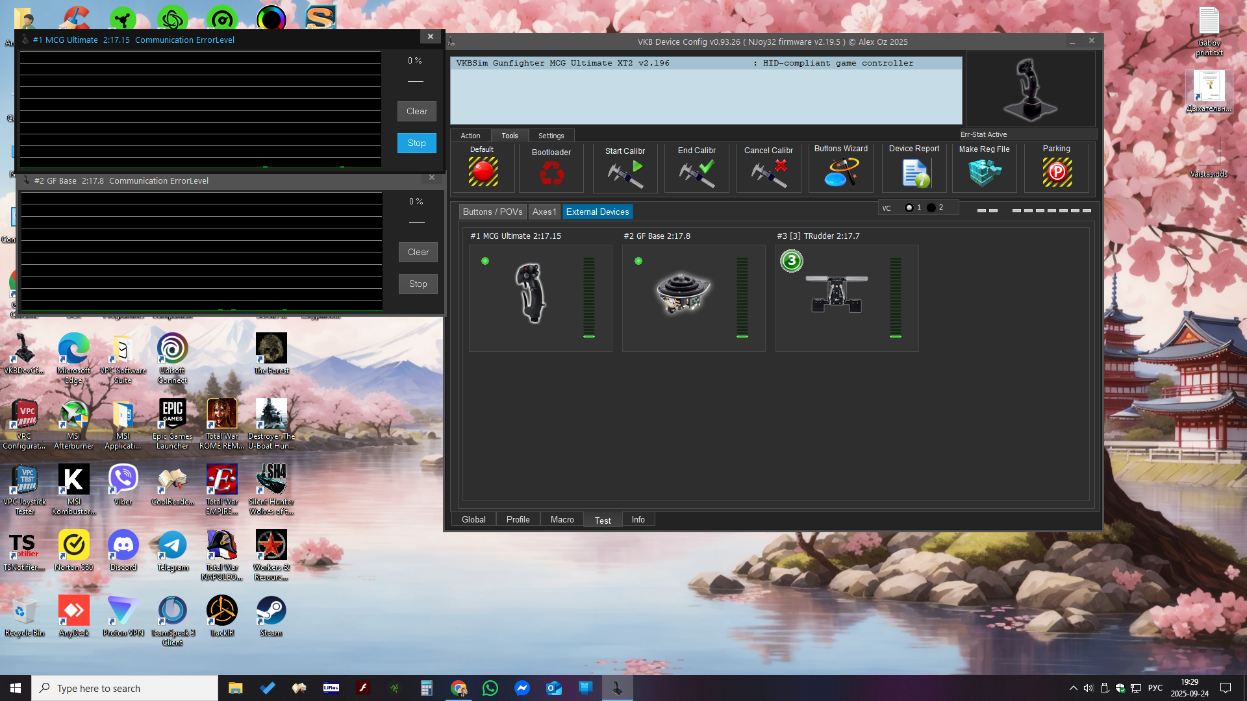Click the GF Base level bar
The width and height of the screenshot is (1247, 701).
pyautogui.click(x=742, y=297)
